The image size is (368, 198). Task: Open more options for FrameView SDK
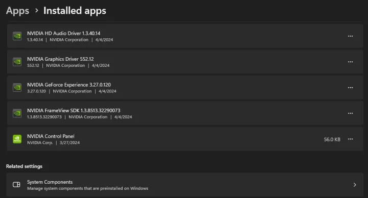click(351, 113)
